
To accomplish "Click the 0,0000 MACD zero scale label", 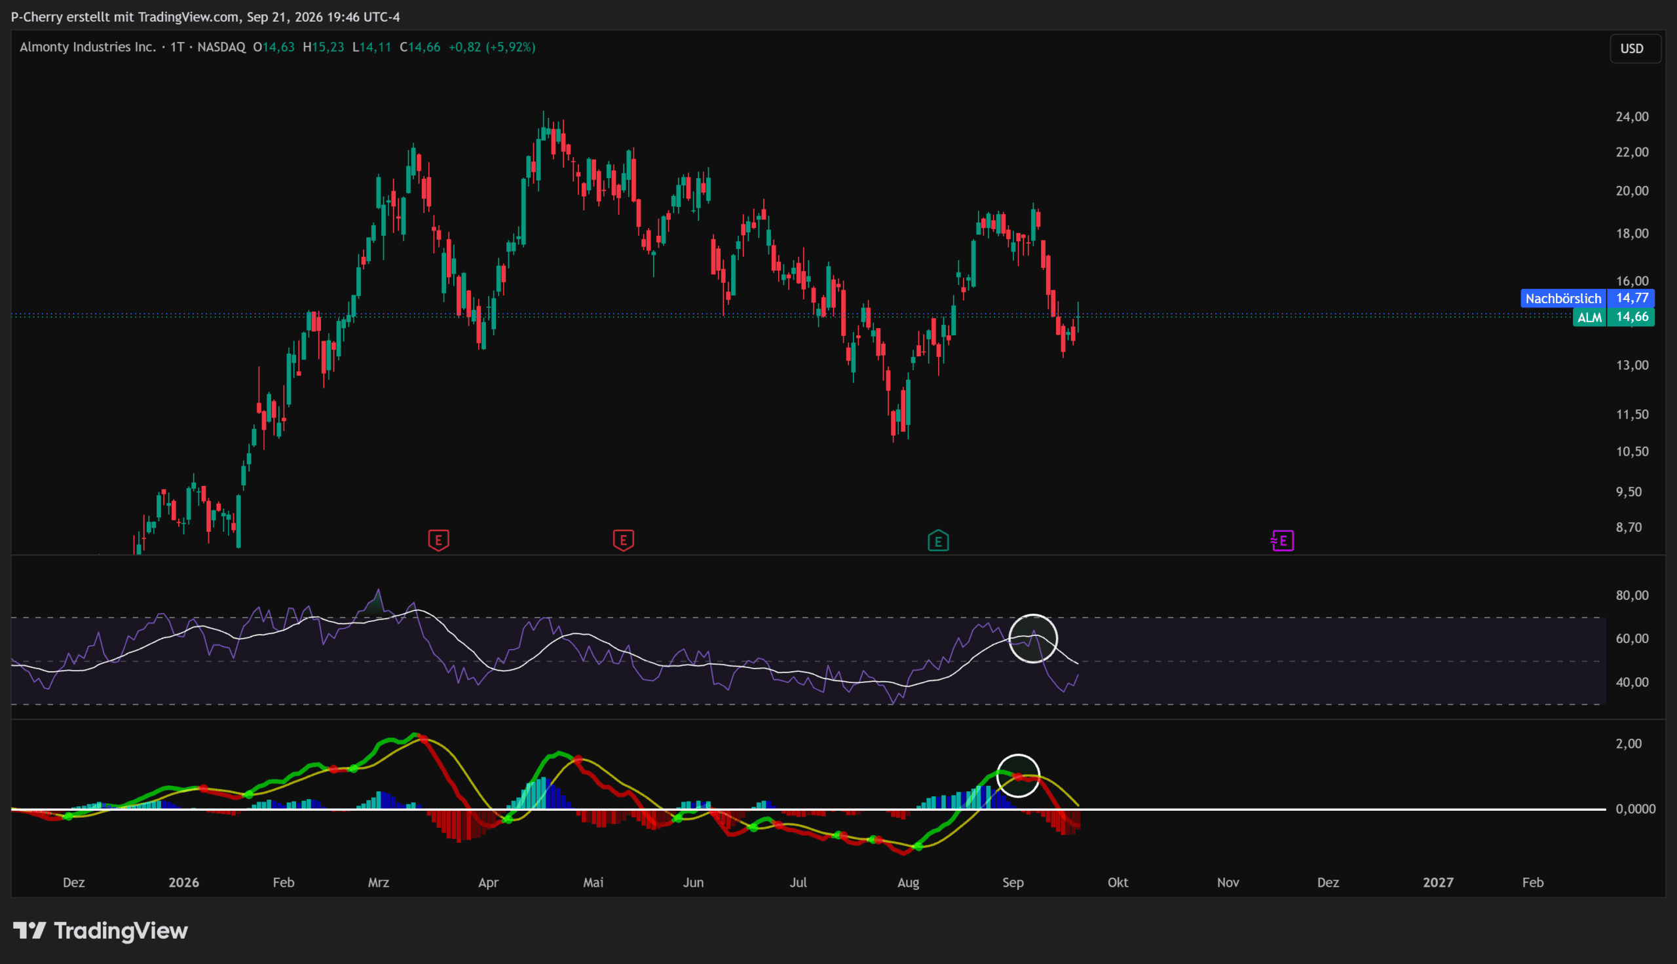I will [1635, 809].
